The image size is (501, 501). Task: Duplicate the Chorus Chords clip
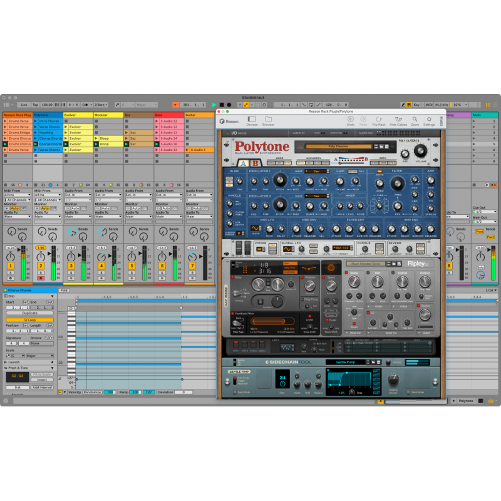29,312
